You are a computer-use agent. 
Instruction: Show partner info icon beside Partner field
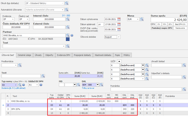point(72,36)
